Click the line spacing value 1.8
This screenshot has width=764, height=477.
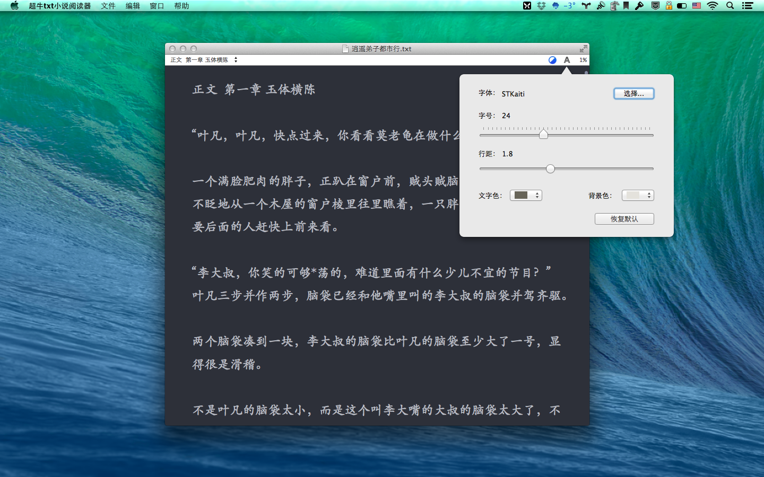tap(507, 154)
